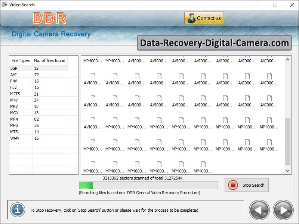Select the WMV file type row
This screenshot has width=299, height=224.
(39, 138)
